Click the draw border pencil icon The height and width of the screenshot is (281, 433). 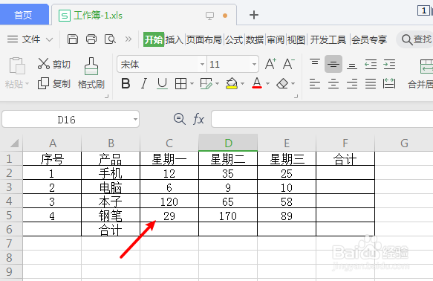click(206, 83)
